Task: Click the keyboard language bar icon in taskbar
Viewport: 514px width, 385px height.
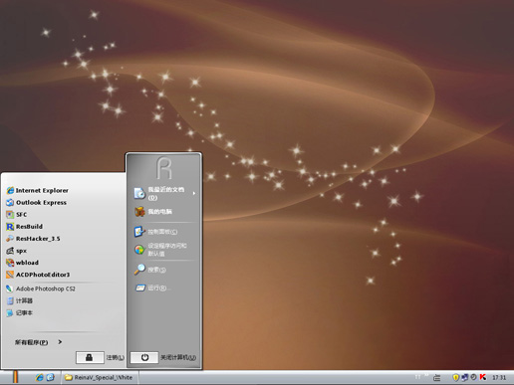Action: coord(437,377)
